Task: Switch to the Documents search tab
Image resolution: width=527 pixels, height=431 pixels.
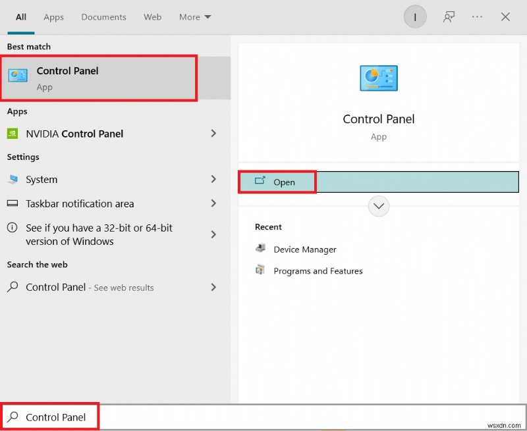Action: click(x=103, y=17)
